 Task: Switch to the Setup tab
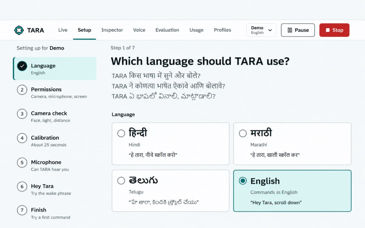(84, 30)
